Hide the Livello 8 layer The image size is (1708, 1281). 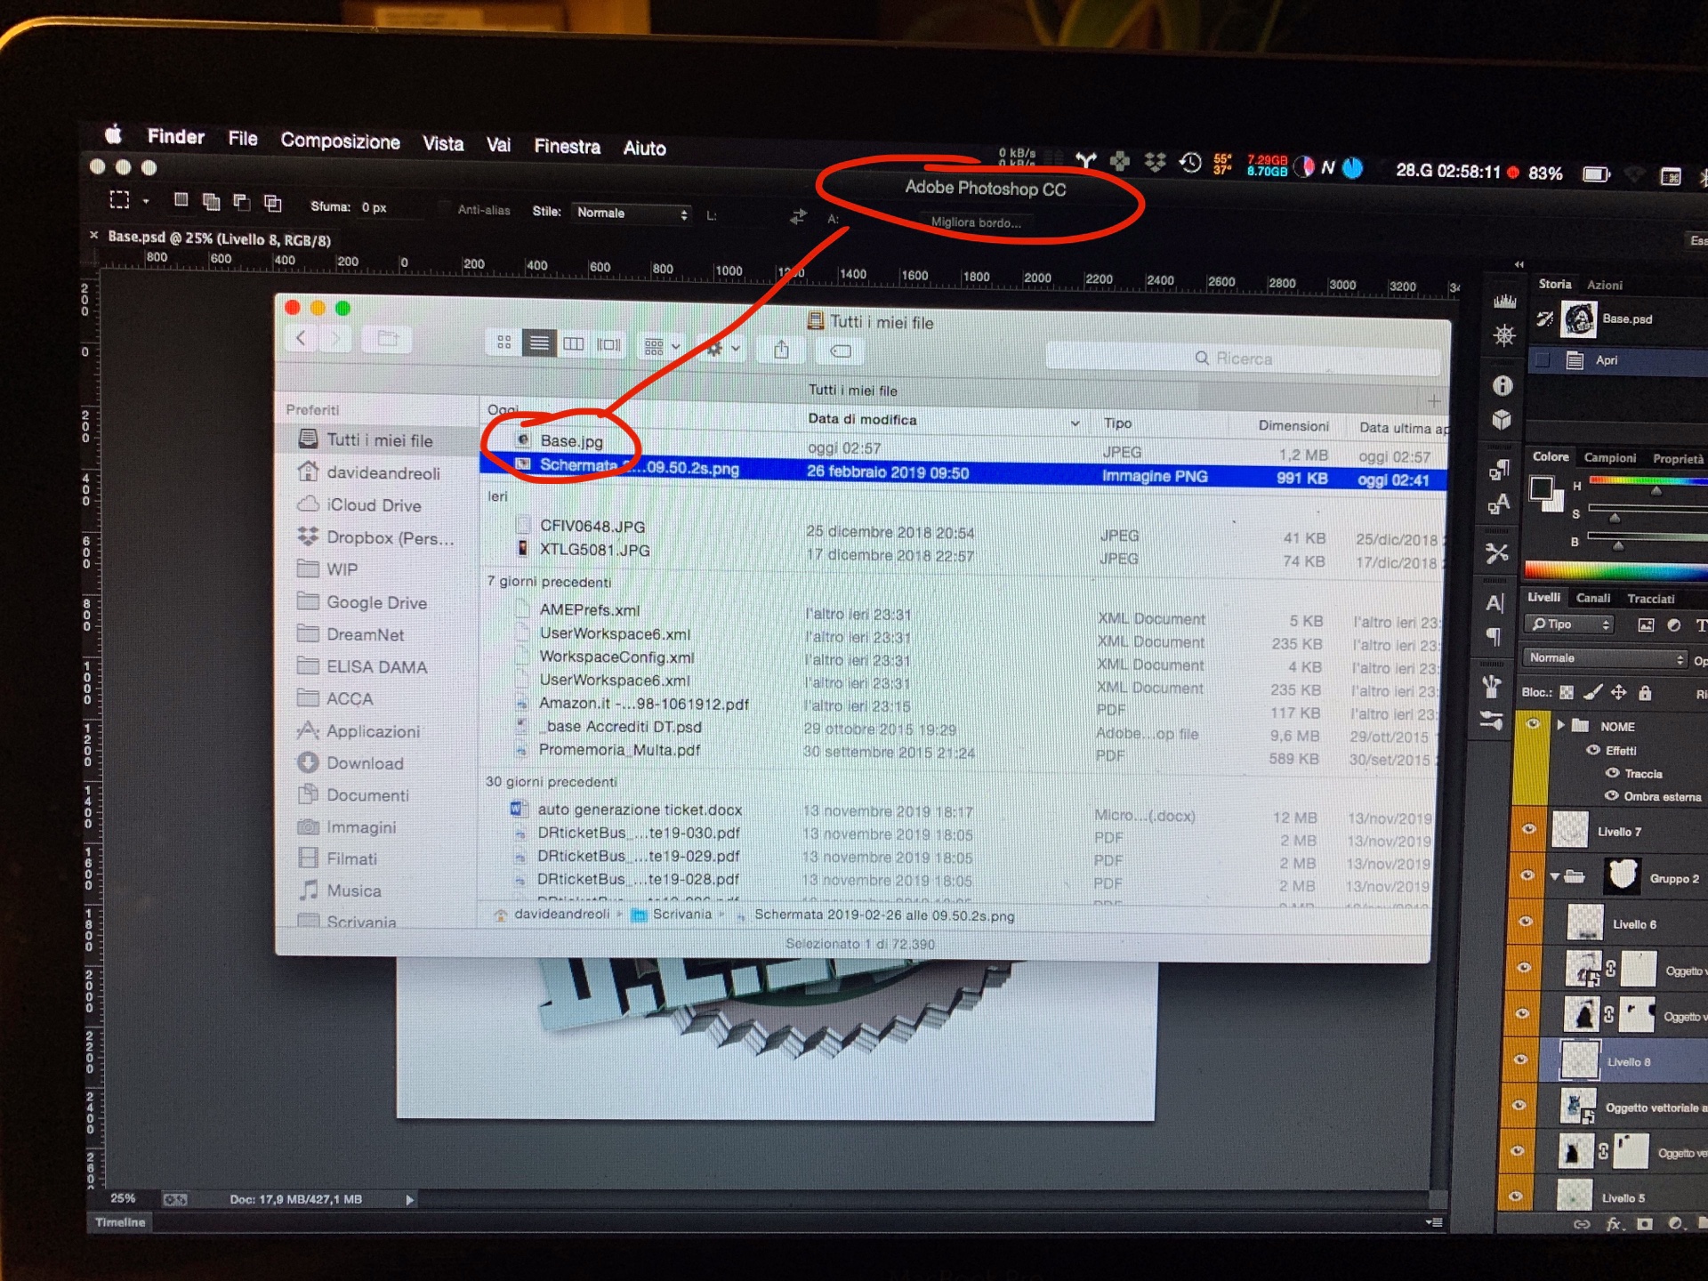(x=1520, y=1059)
